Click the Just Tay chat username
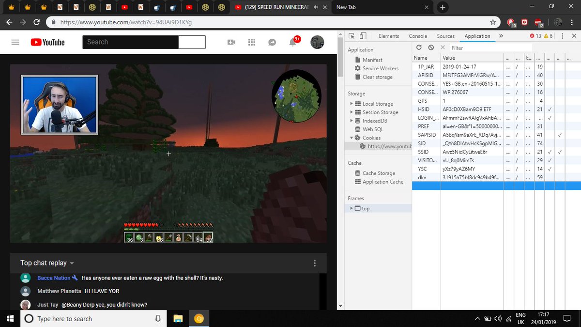The height and width of the screenshot is (327, 581). pos(47,305)
